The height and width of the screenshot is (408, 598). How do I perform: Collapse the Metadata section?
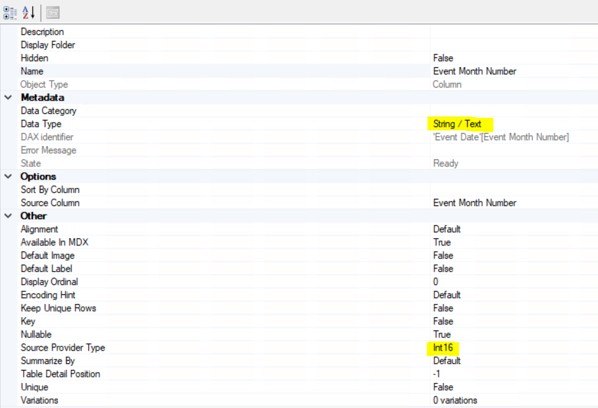pos(7,97)
